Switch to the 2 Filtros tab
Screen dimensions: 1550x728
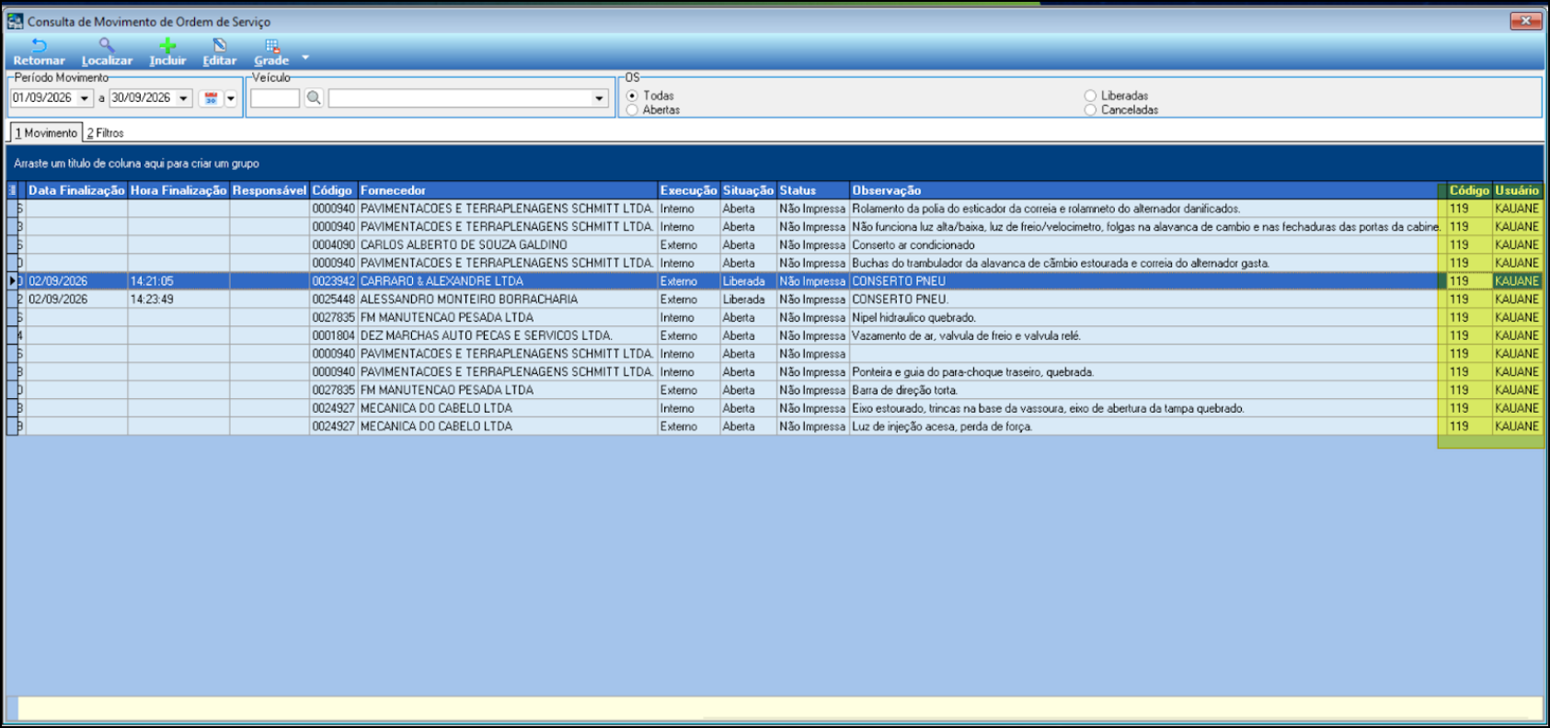(106, 133)
